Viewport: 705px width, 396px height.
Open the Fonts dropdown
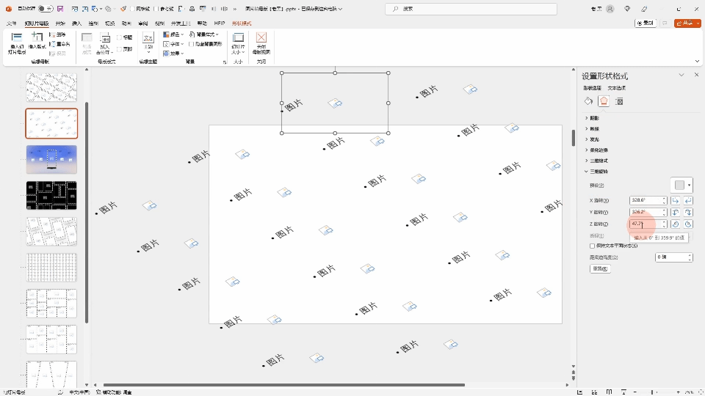(173, 44)
